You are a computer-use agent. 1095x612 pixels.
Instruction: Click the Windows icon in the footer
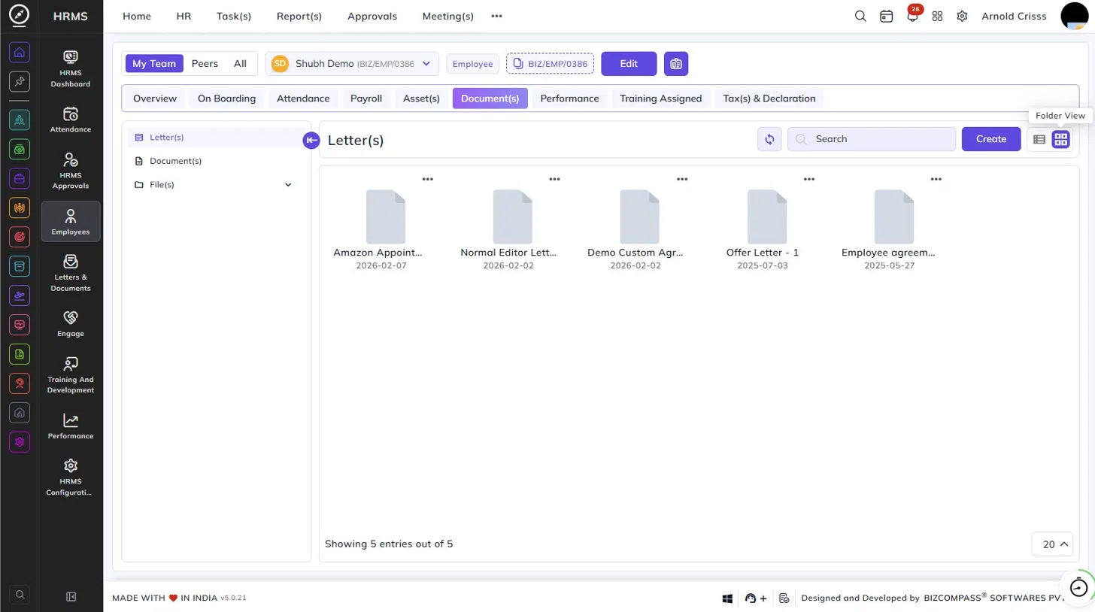pyautogui.click(x=728, y=598)
